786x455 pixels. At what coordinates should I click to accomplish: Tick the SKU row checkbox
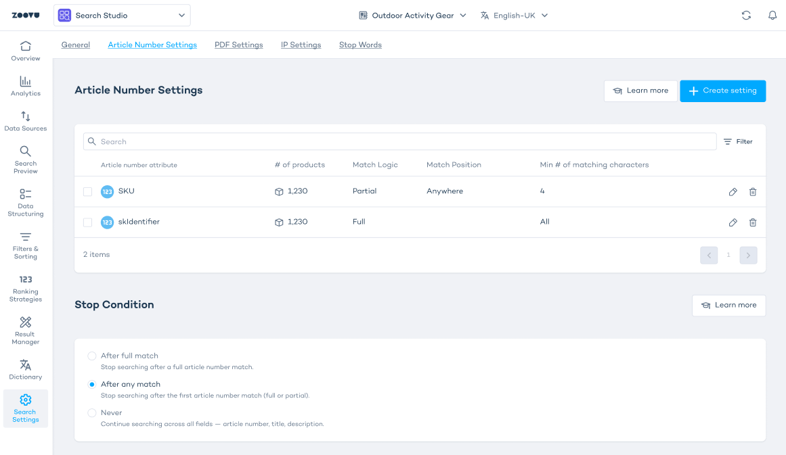point(88,192)
